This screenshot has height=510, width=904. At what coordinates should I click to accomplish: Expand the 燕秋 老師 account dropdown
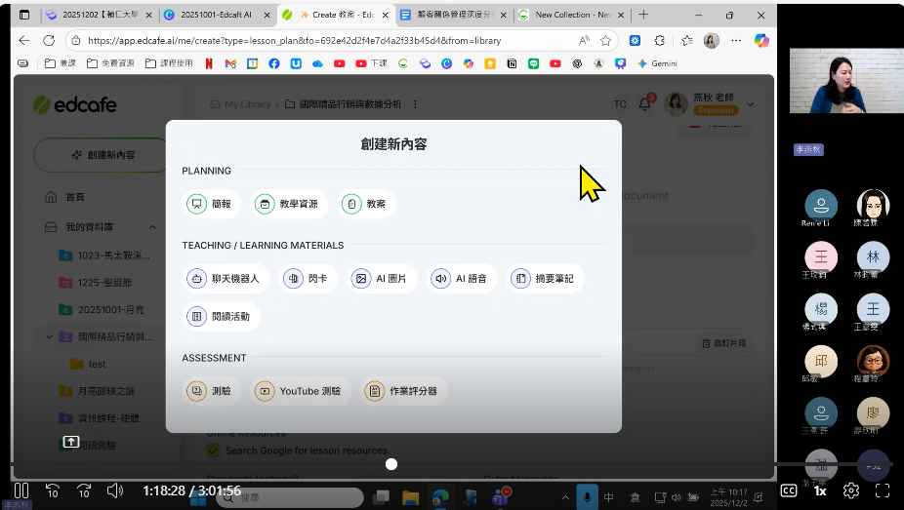(750, 104)
